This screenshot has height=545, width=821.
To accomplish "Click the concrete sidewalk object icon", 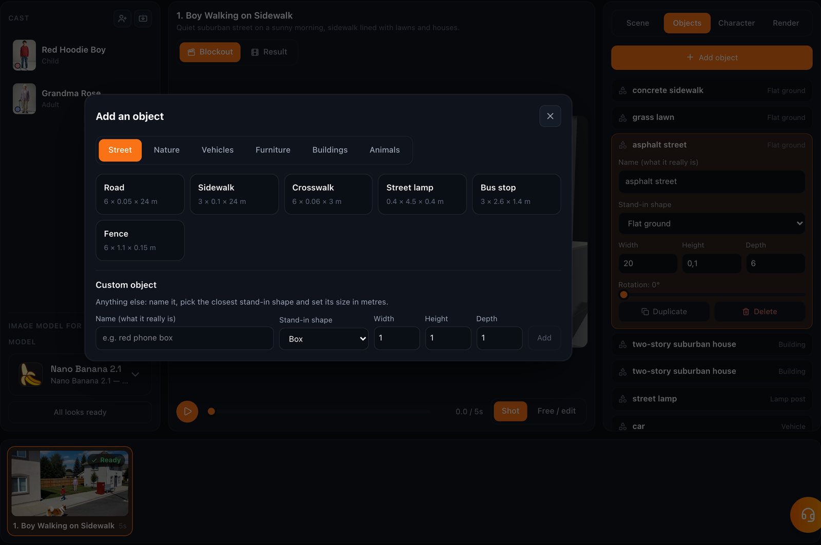I will pos(622,91).
